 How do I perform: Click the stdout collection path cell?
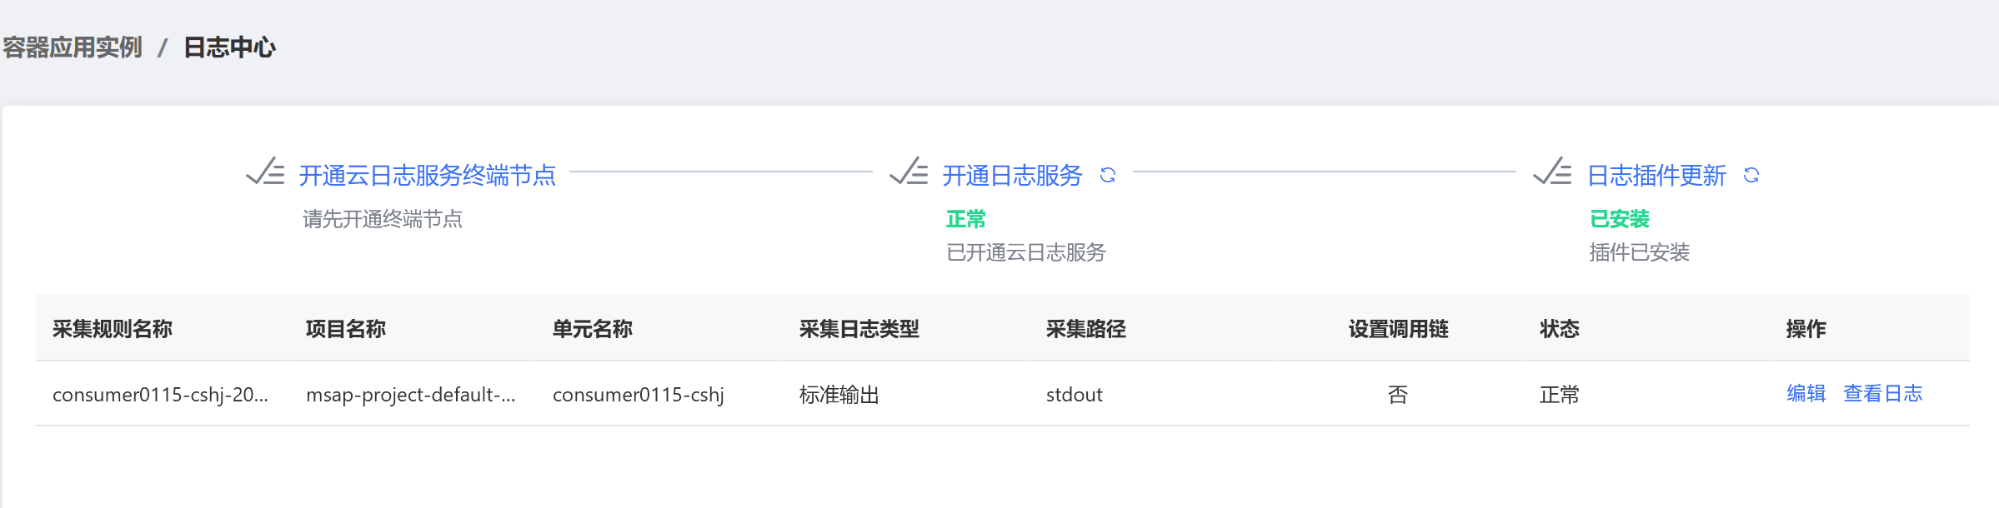pyautogui.click(x=1075, y=395)
